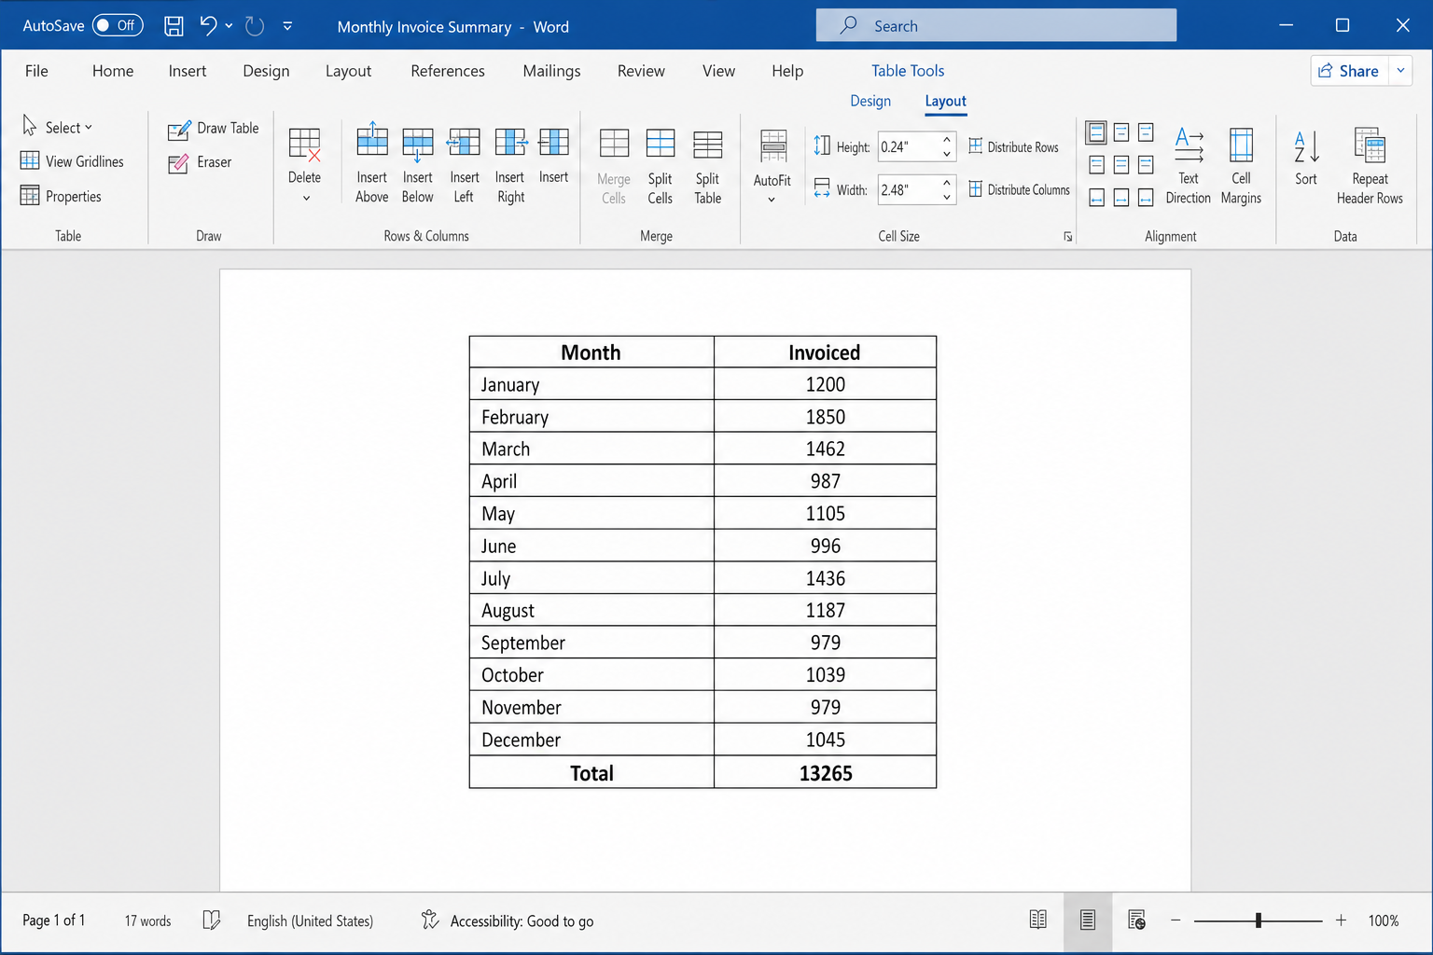Click the Accessibility checker icon
This screenshot has height=955, width=1433.
pos(429,920)
